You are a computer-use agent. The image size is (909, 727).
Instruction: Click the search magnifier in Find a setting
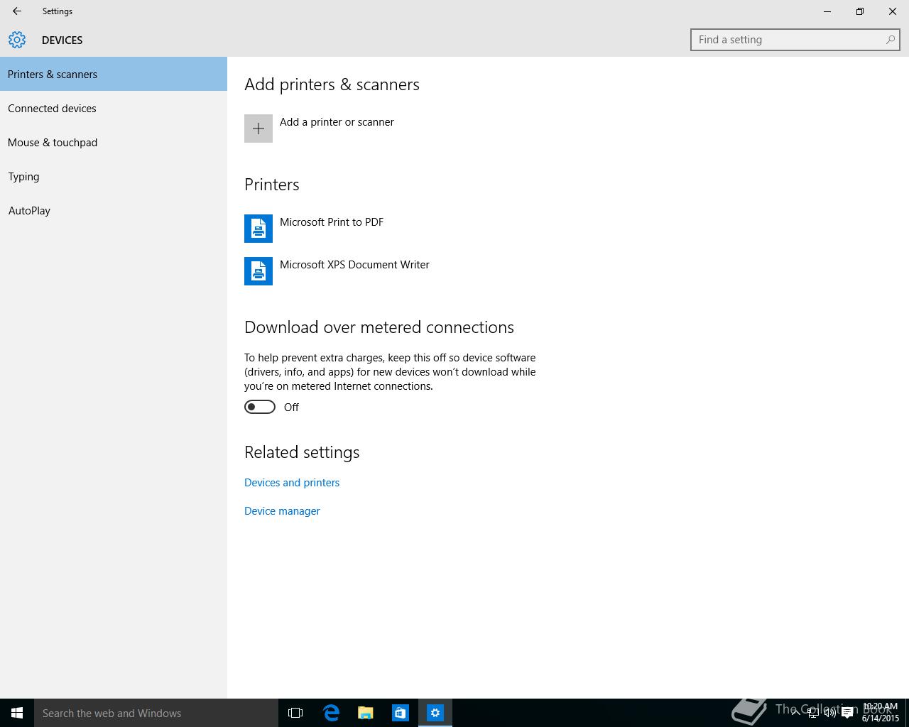coord(890,40)
